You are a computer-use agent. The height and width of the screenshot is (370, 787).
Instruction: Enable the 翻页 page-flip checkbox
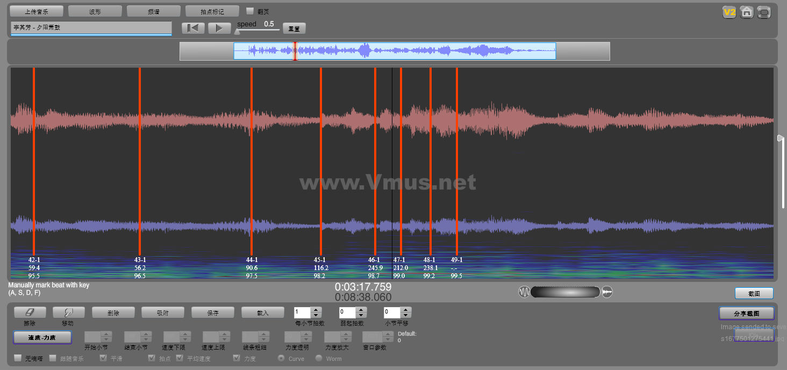point(250,11)
